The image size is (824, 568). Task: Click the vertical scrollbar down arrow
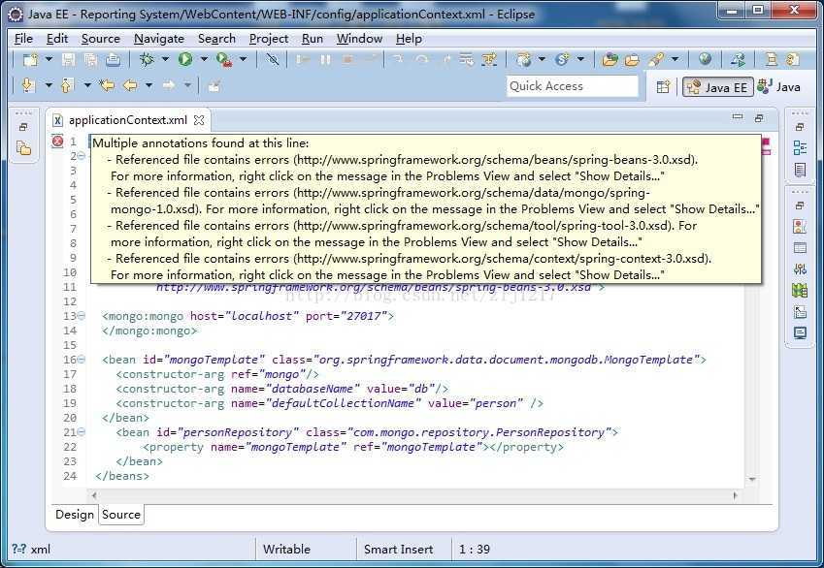[752, 479]
